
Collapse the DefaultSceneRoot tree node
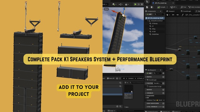pos(147,21)
